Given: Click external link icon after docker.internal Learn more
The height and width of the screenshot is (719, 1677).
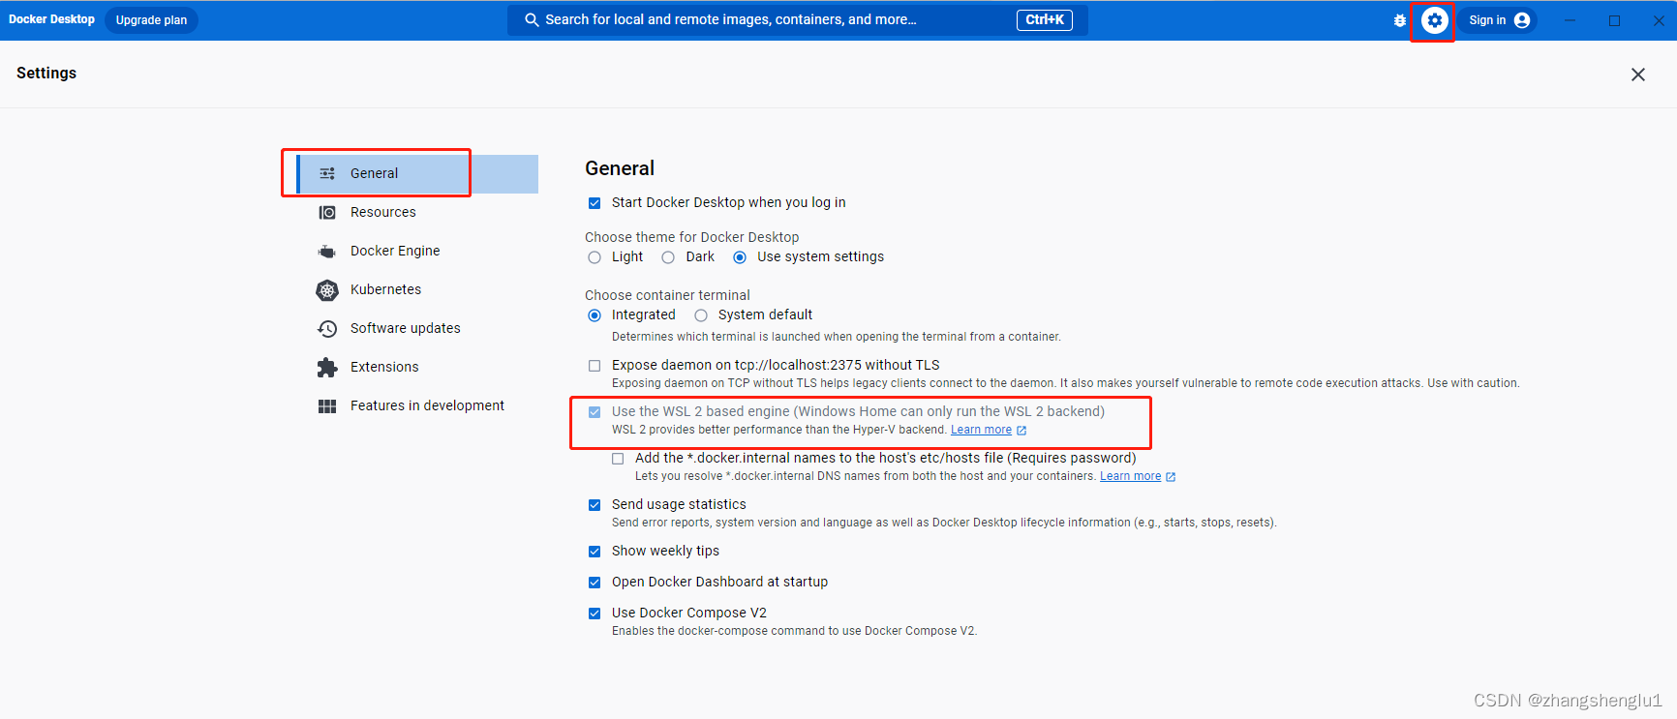Looking at the screenshot, I should click(x=1171, y=477).
